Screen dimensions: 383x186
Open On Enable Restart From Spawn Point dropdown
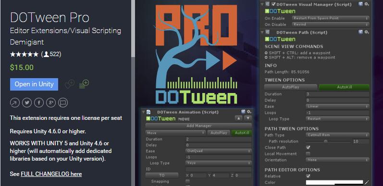pos(331,18)
